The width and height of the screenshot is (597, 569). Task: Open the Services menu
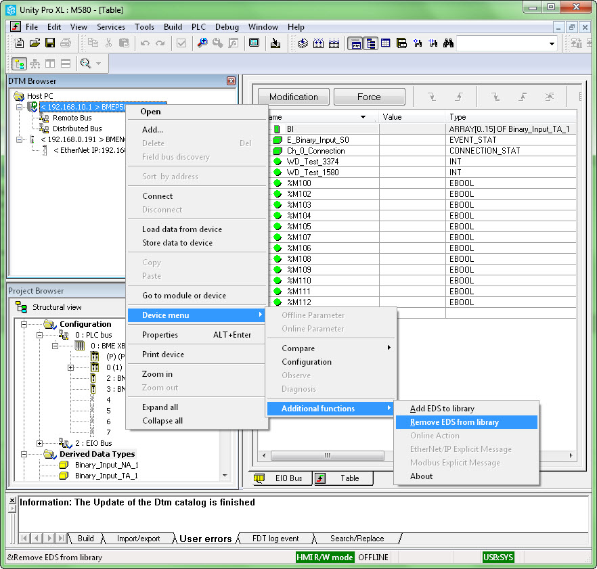[111, 27]
